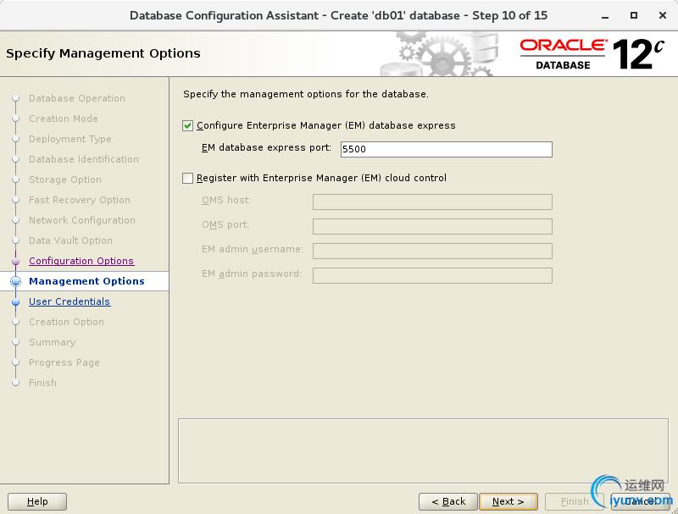Click the Finish step label in sidebar
The image size is (678, 514).
coord(43,383)
